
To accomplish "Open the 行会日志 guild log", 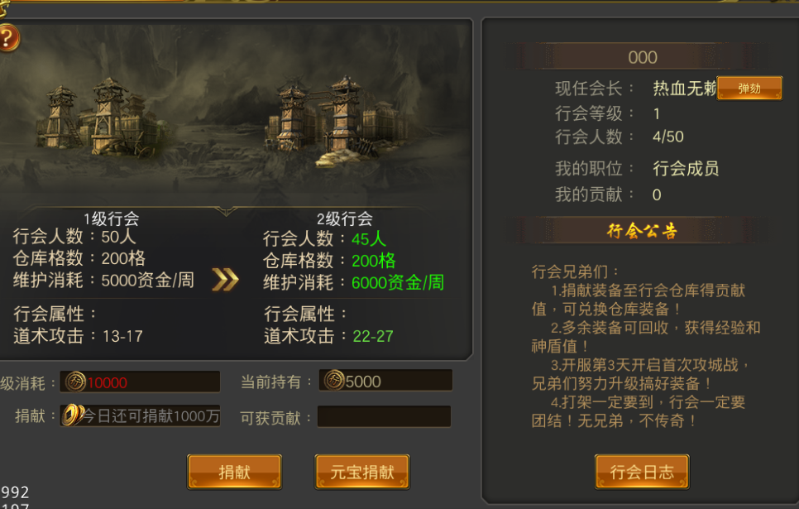I will coord(642,472).
